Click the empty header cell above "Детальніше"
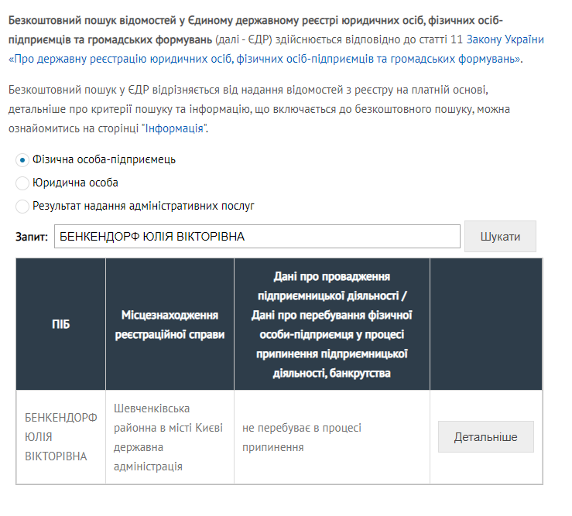572x516 pixels. (485, 324)
